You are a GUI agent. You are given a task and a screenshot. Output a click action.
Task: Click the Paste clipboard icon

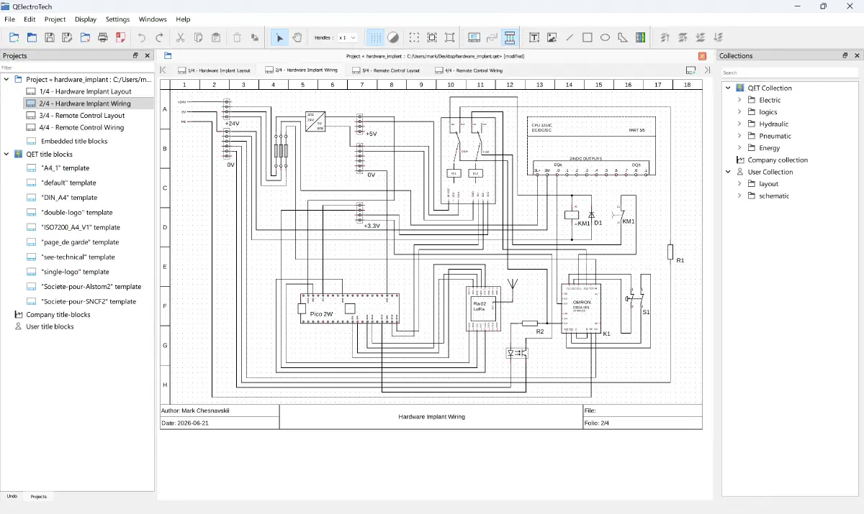coord(216,37)
